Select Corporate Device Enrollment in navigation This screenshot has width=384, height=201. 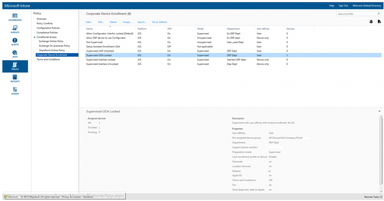[57, 55]
